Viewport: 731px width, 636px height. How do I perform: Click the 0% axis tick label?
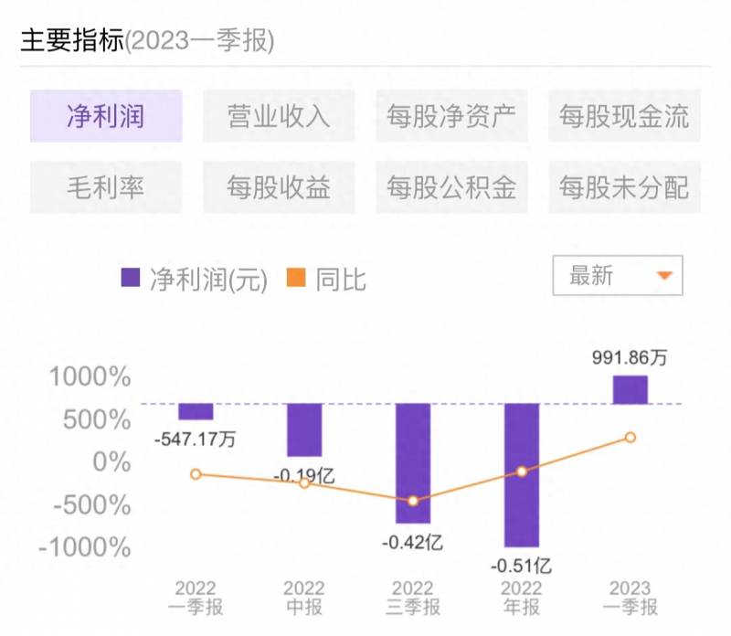(x=111, y=462)
